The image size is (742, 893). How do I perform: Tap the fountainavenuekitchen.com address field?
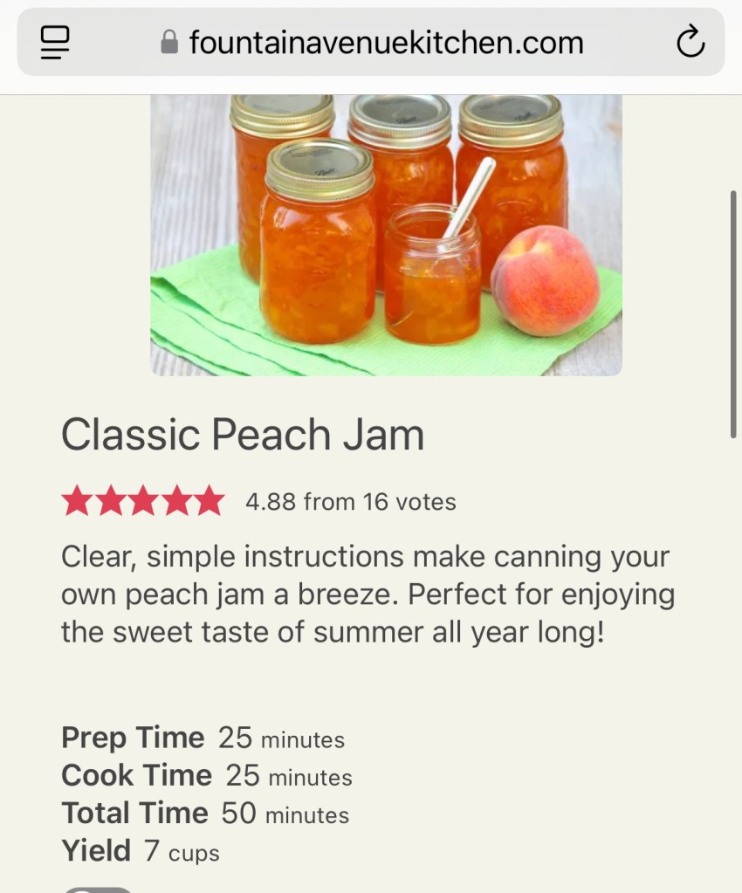coord(386,42)
